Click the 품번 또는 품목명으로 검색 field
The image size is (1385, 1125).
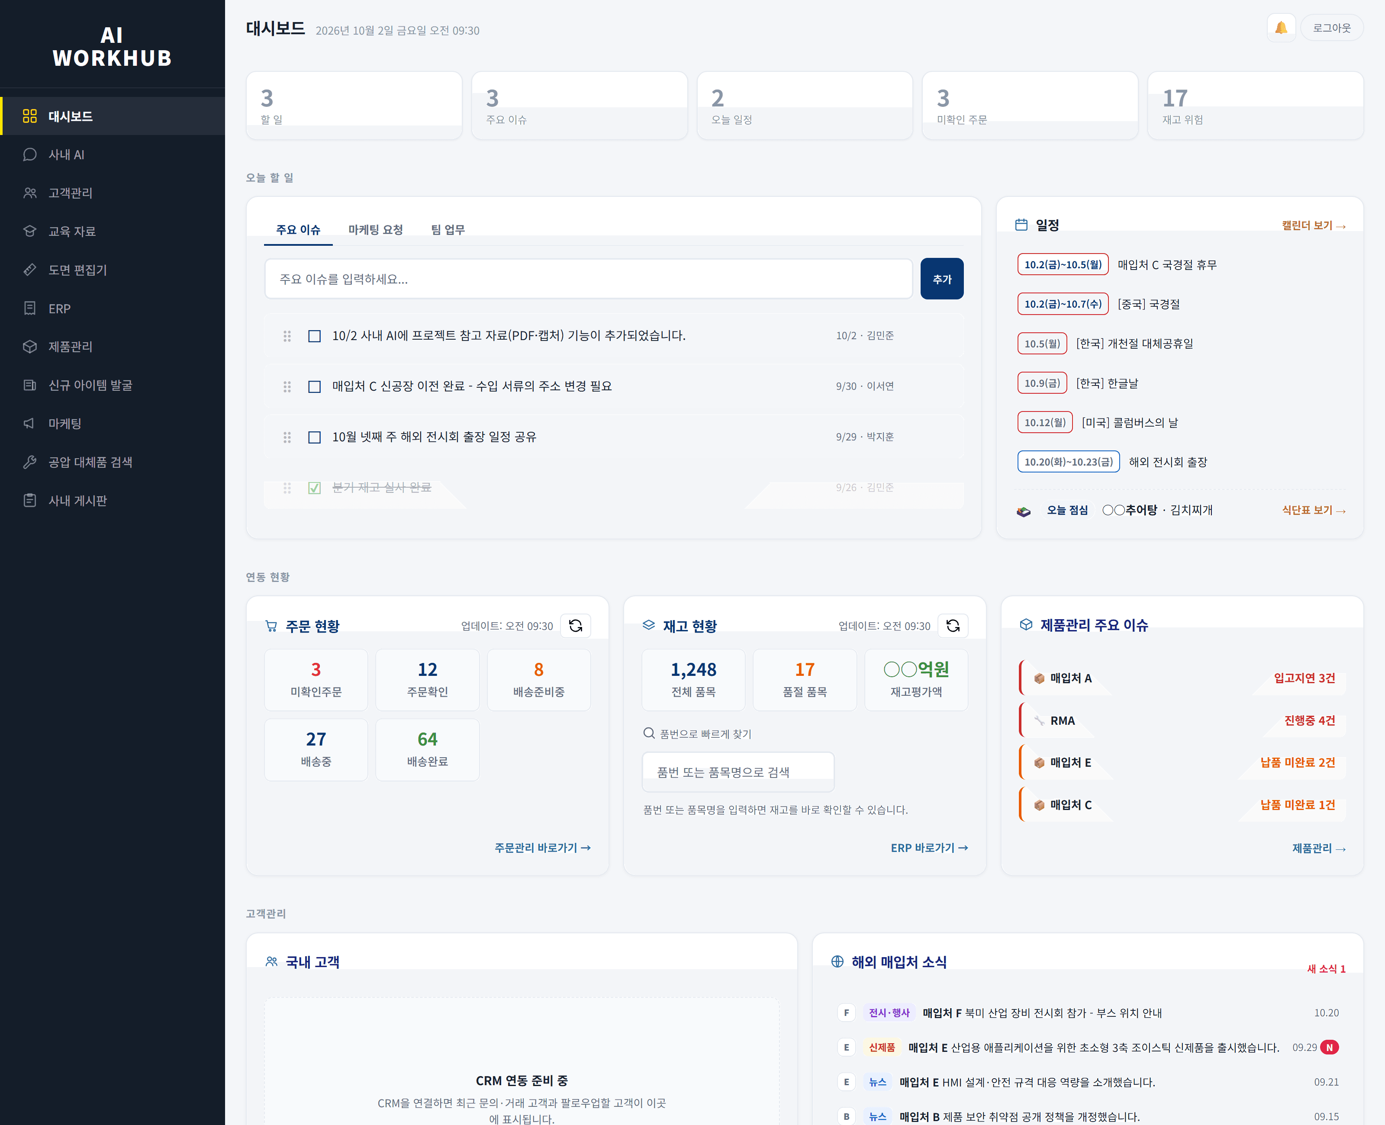point(738,772)
